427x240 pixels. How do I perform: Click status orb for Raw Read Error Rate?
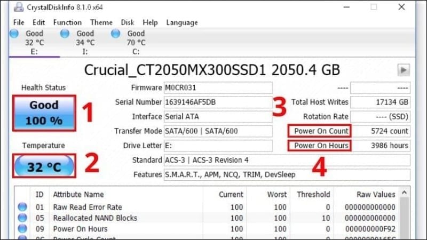pyautogui.click(x=22, y=207)
